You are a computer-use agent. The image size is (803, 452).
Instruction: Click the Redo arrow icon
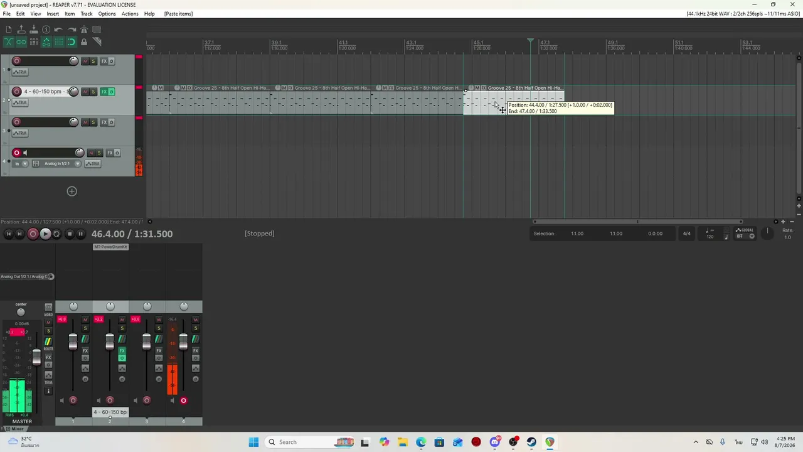[x=72, y=30]
